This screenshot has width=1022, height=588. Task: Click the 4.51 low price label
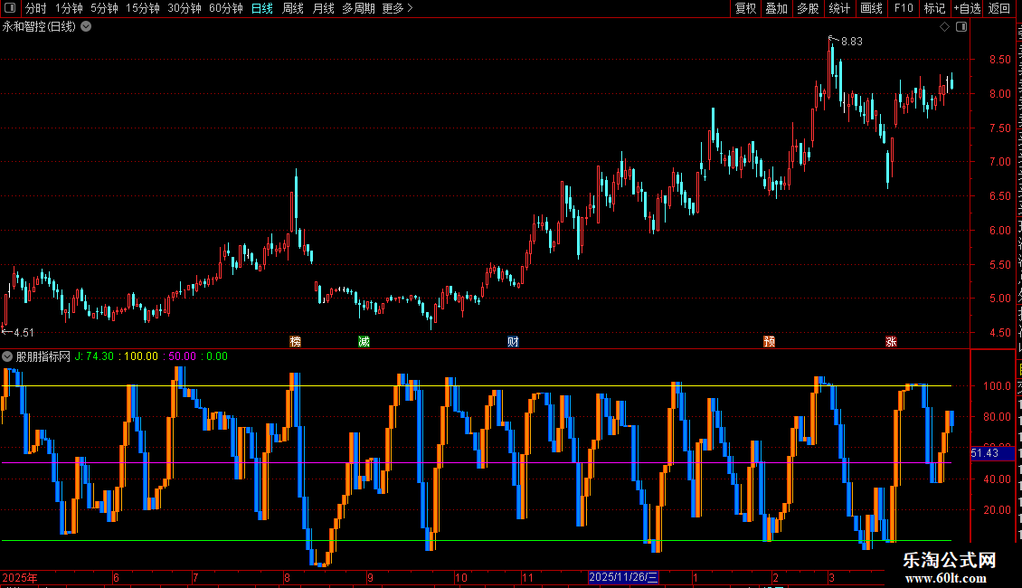tap(24, 333)
